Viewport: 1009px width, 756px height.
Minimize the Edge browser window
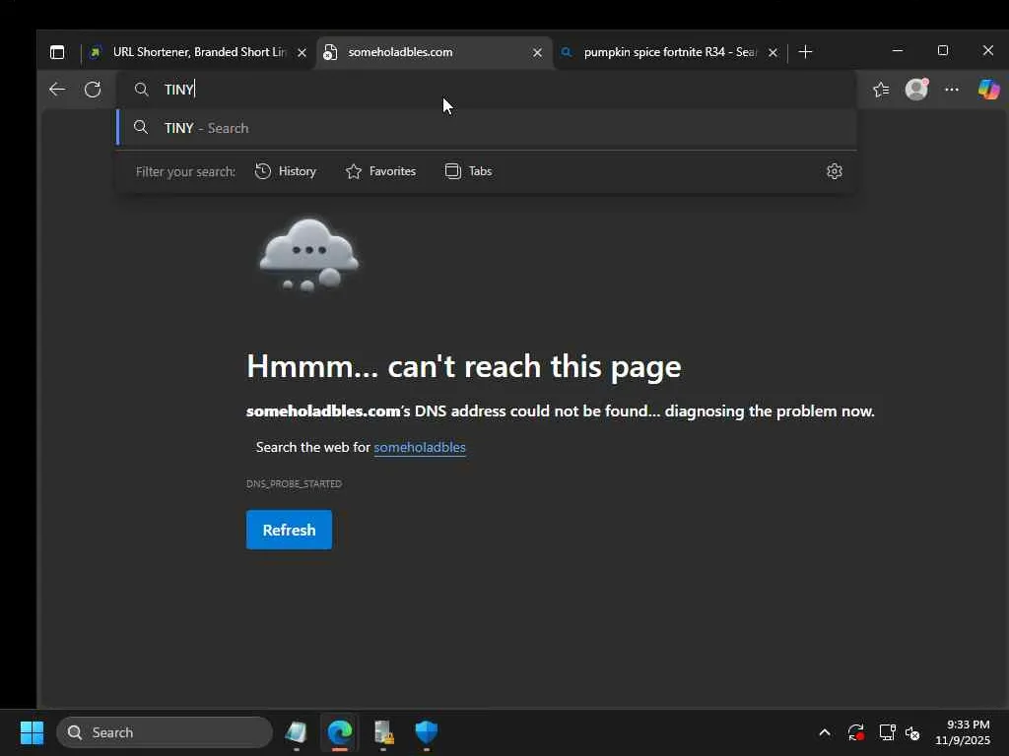(898, 50)
